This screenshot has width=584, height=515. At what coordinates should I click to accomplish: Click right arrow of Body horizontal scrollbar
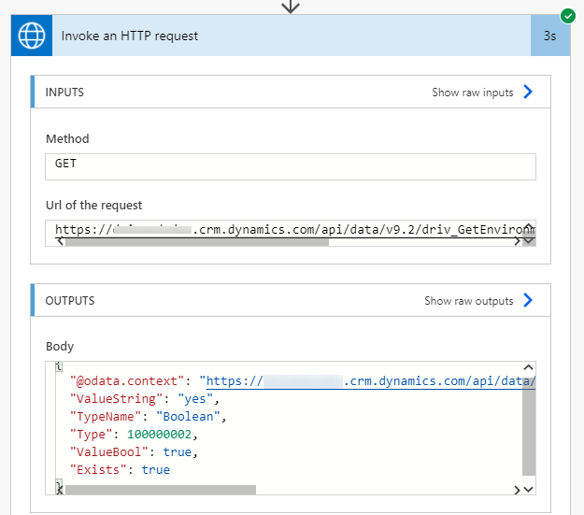(x=517, y=490)
